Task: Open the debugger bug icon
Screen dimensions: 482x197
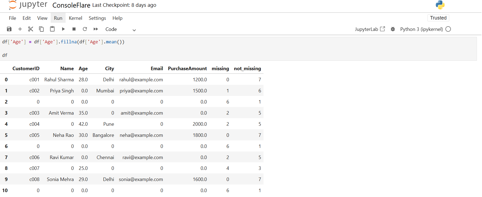Action: click(x=393, y=29)
